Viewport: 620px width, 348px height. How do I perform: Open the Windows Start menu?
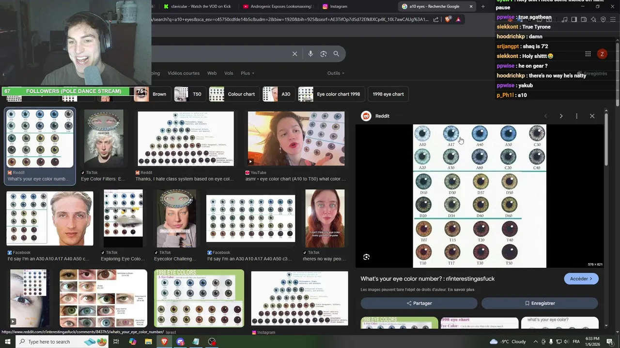tap(8, 342)
